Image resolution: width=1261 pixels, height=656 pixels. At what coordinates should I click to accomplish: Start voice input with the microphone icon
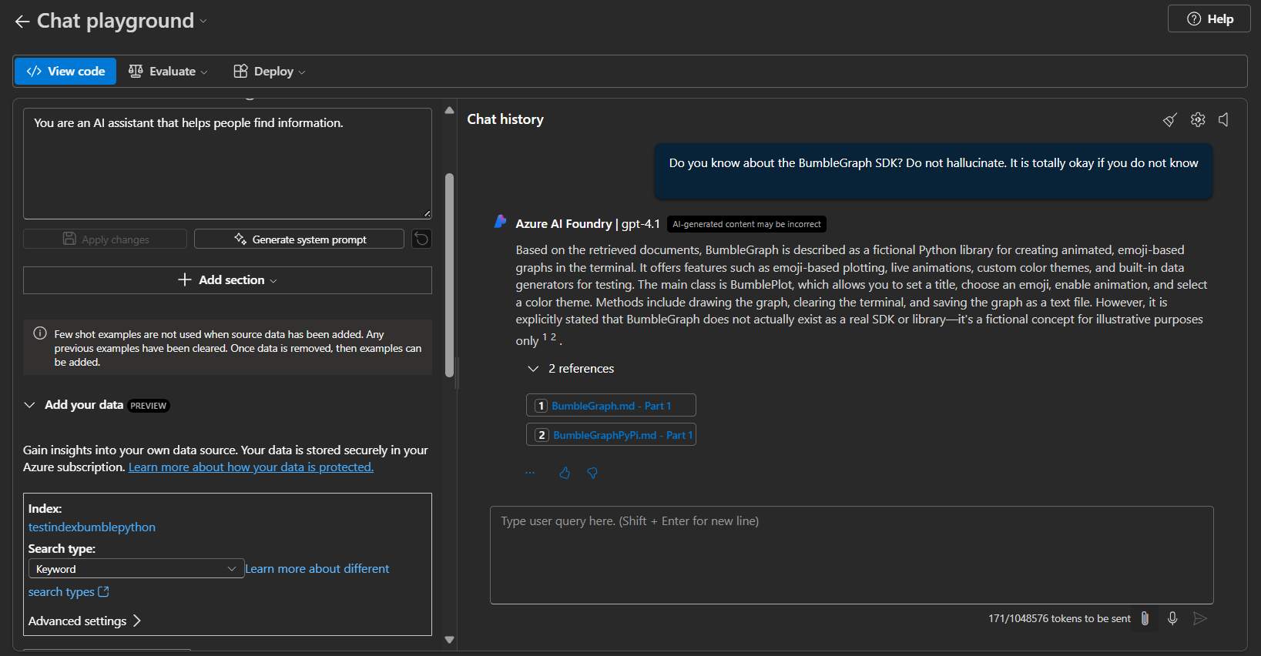pos(1172,618)
